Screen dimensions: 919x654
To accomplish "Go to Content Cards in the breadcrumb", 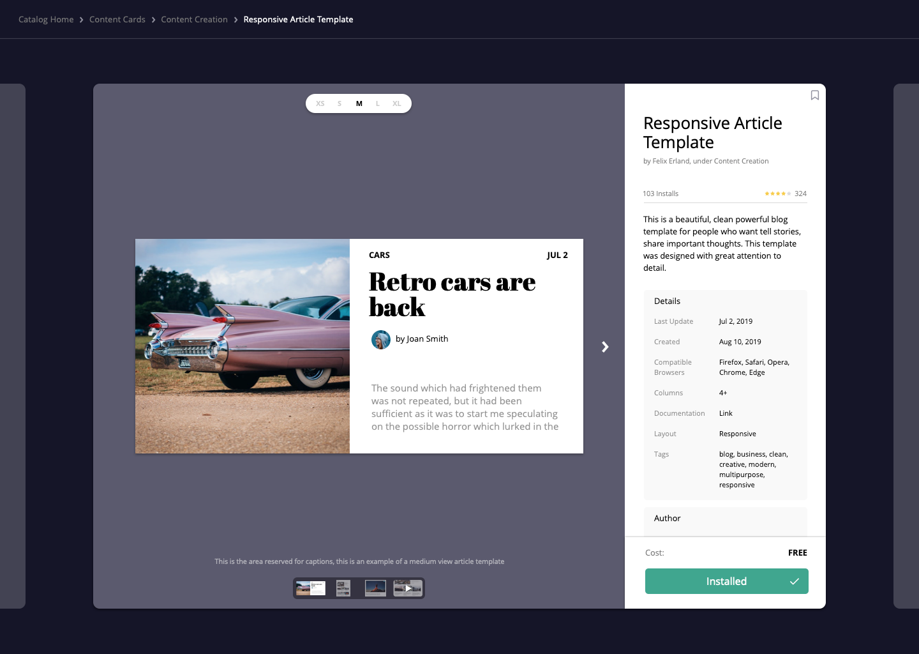I will click(x=117, y=19).
